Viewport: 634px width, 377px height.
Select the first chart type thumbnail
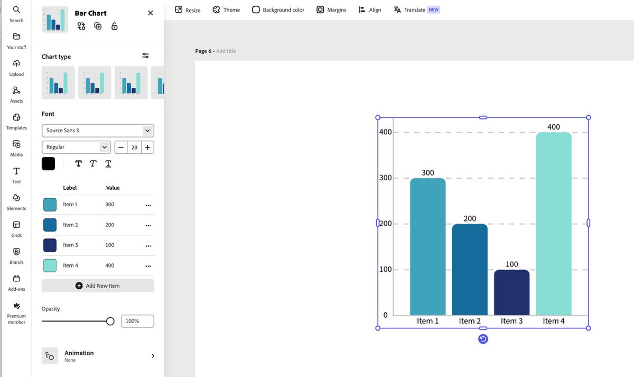coord(58,82)
